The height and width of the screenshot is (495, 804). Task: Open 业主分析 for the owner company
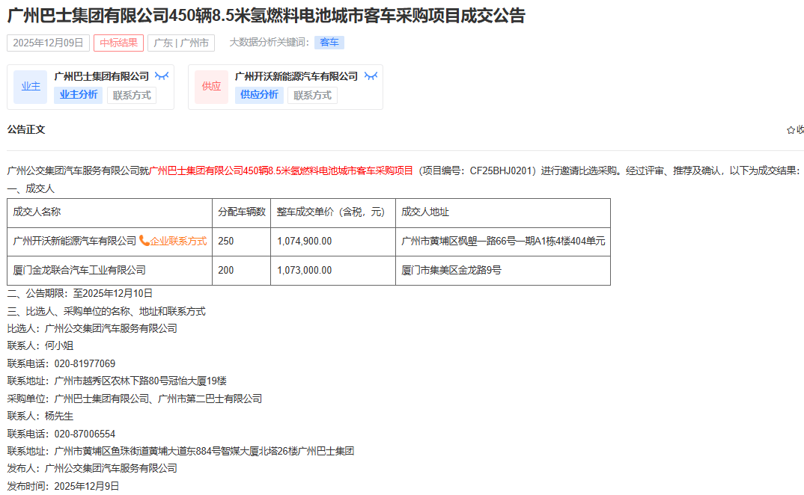coord(79,95)
